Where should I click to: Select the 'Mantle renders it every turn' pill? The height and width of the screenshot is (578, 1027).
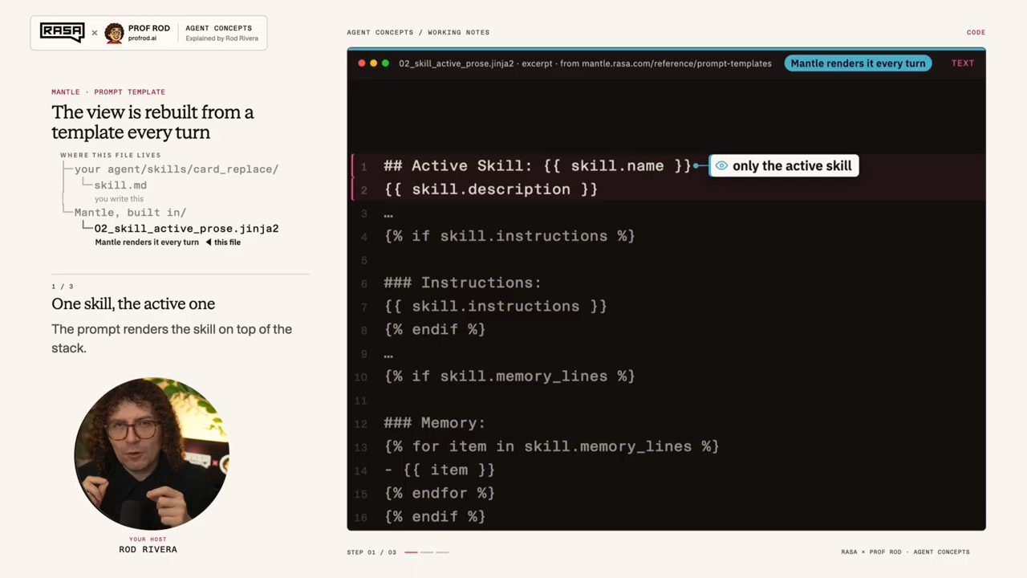pos(858,63)
